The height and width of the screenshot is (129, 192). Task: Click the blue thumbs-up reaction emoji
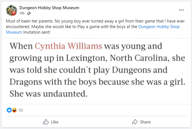click(x=9, y=110)
